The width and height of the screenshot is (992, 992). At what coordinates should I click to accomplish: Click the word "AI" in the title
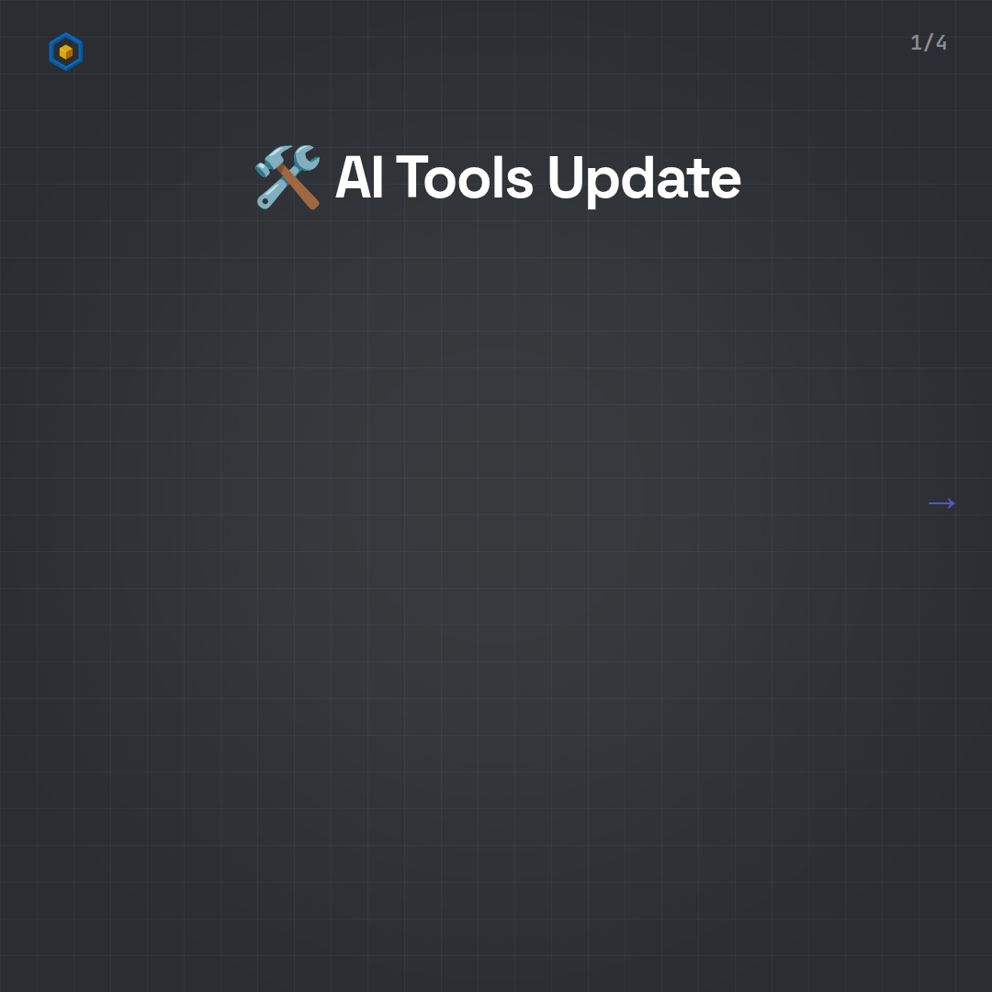(x=359, y=177)
